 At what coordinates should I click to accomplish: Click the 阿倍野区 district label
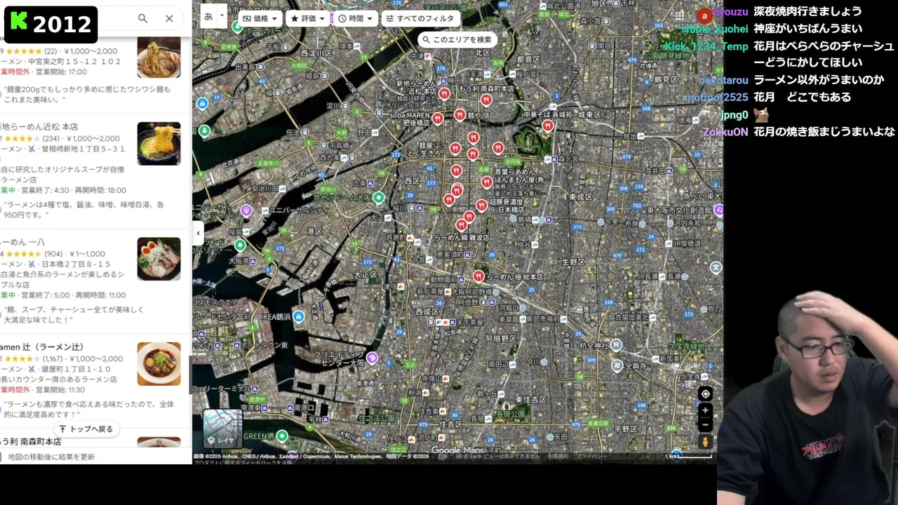tap(501, 338)
